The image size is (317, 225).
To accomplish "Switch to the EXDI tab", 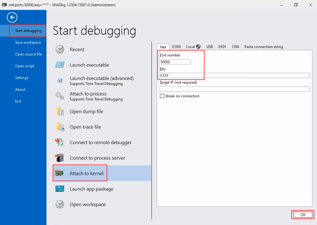I will coord(222,47).
